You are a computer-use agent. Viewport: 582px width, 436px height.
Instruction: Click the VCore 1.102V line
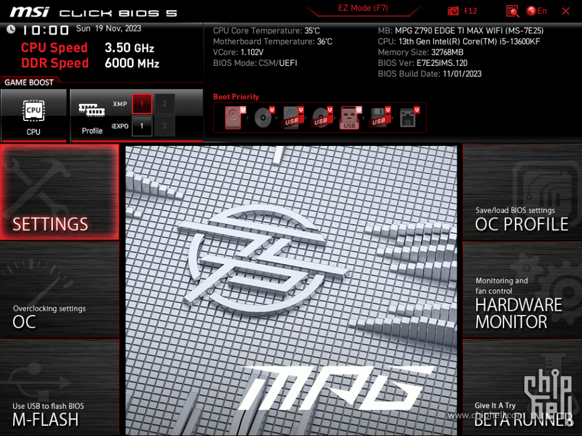238,52
